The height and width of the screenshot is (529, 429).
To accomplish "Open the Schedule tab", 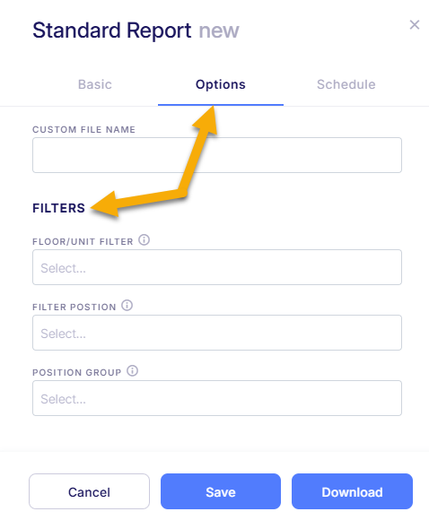I will coord(346,84).
